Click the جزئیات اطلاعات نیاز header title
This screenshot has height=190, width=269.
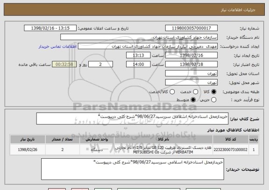(x=238, y=10)
